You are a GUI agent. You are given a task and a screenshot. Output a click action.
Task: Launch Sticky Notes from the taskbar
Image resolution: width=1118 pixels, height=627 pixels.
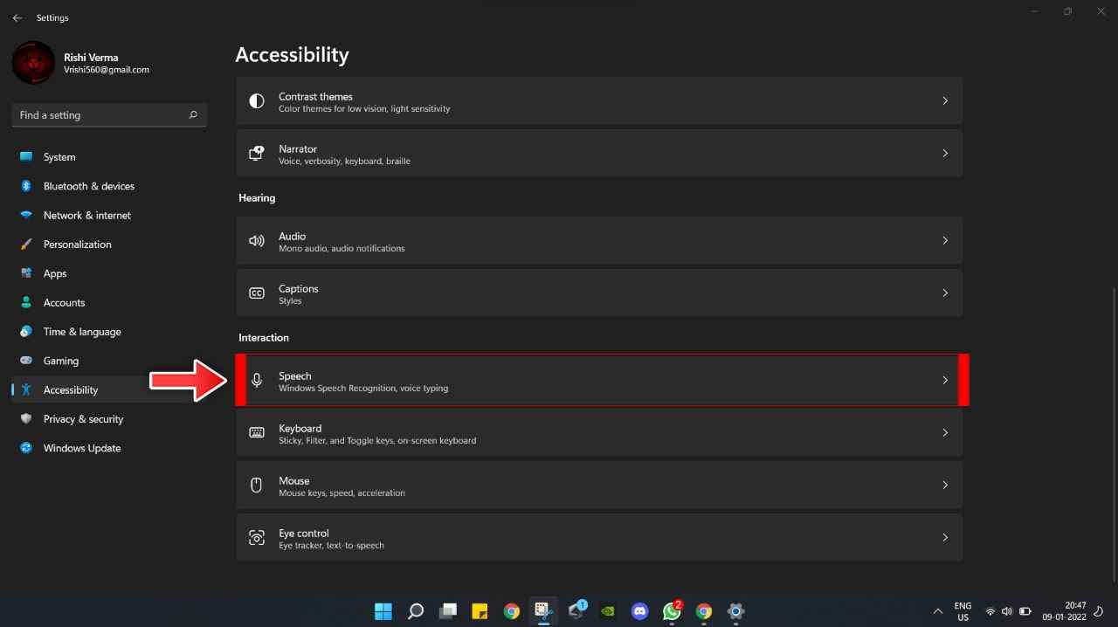pyautogui.click(x=480, y=611)
